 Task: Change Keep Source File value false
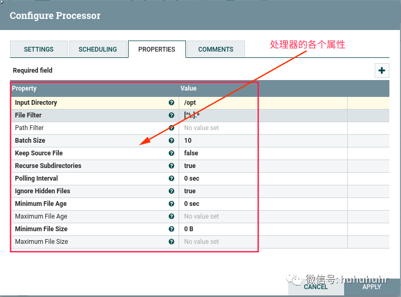pos(263,153)
